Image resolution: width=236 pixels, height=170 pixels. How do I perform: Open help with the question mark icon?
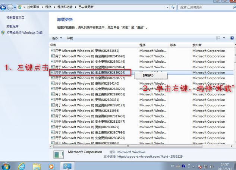coord(232,38)
